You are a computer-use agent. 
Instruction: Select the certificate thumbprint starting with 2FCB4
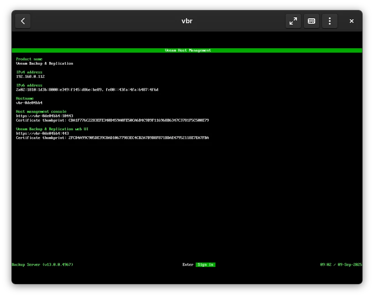click(139, 138)
